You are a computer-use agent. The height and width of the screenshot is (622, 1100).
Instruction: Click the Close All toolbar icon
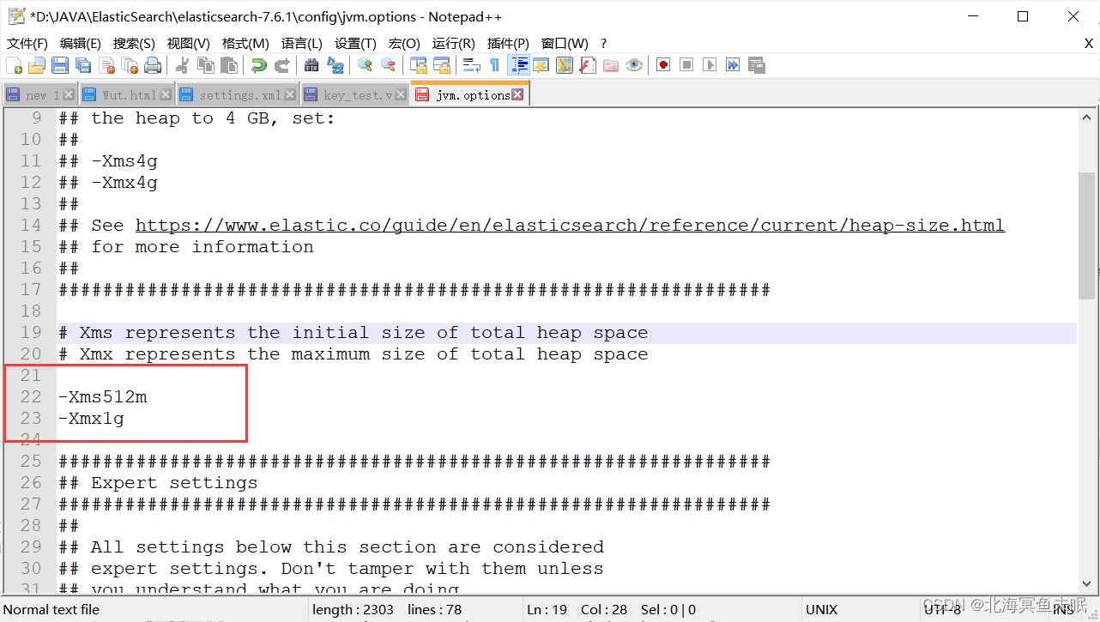130,65
